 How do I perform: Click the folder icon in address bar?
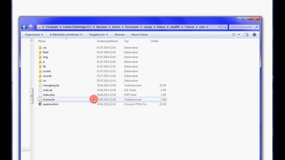pyautogui.click(x=39, y=27)
